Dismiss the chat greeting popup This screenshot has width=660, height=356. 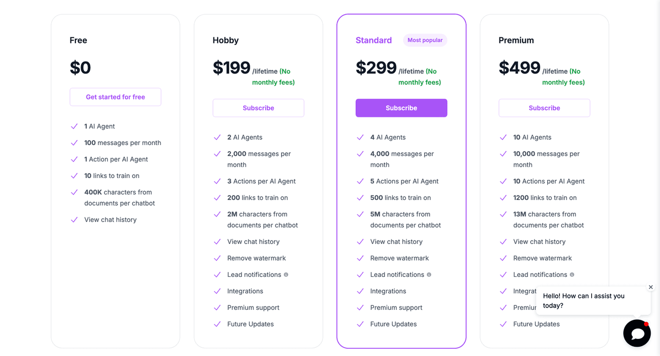point(650,286)
